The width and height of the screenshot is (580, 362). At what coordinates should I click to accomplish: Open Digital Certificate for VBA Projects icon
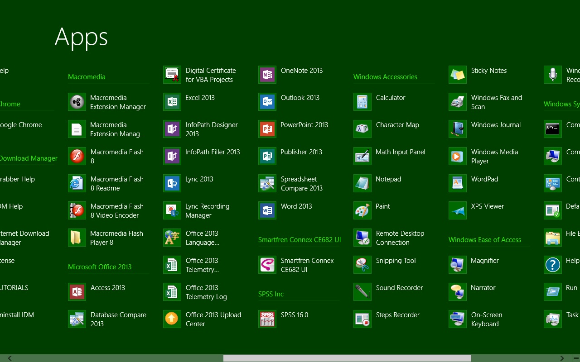pos(172,75)
